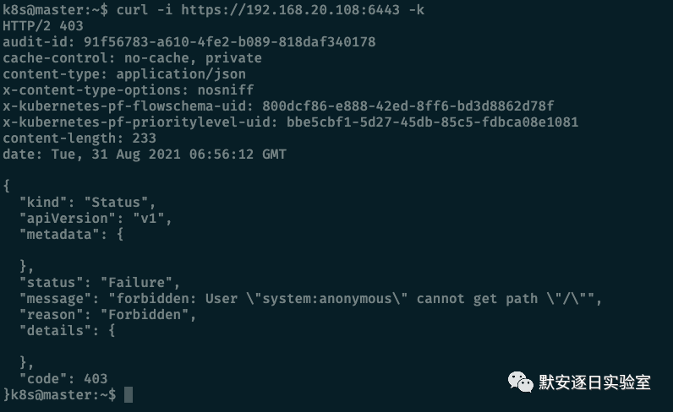
Task: Click the content-length 233 line
Action: tap(79, 138)
